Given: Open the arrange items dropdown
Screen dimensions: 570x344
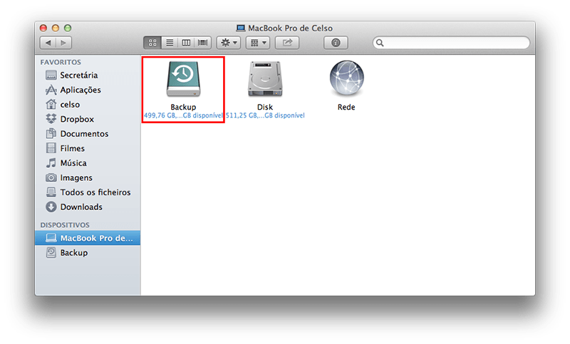Looking at the screenshot, I should (258, 43).
